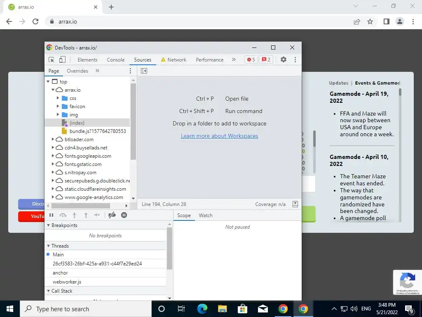
Task: Expand the css folder
Action: click(x=58, y=98)
